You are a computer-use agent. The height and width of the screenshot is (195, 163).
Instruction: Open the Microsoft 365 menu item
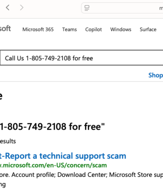pyautogui.click(x=38, y=29)
